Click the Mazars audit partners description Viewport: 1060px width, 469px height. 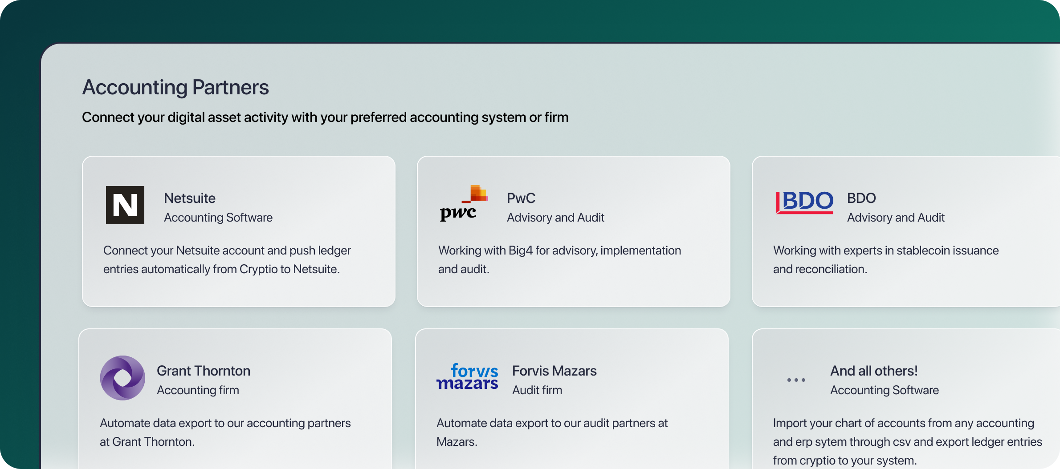point(552,433)
